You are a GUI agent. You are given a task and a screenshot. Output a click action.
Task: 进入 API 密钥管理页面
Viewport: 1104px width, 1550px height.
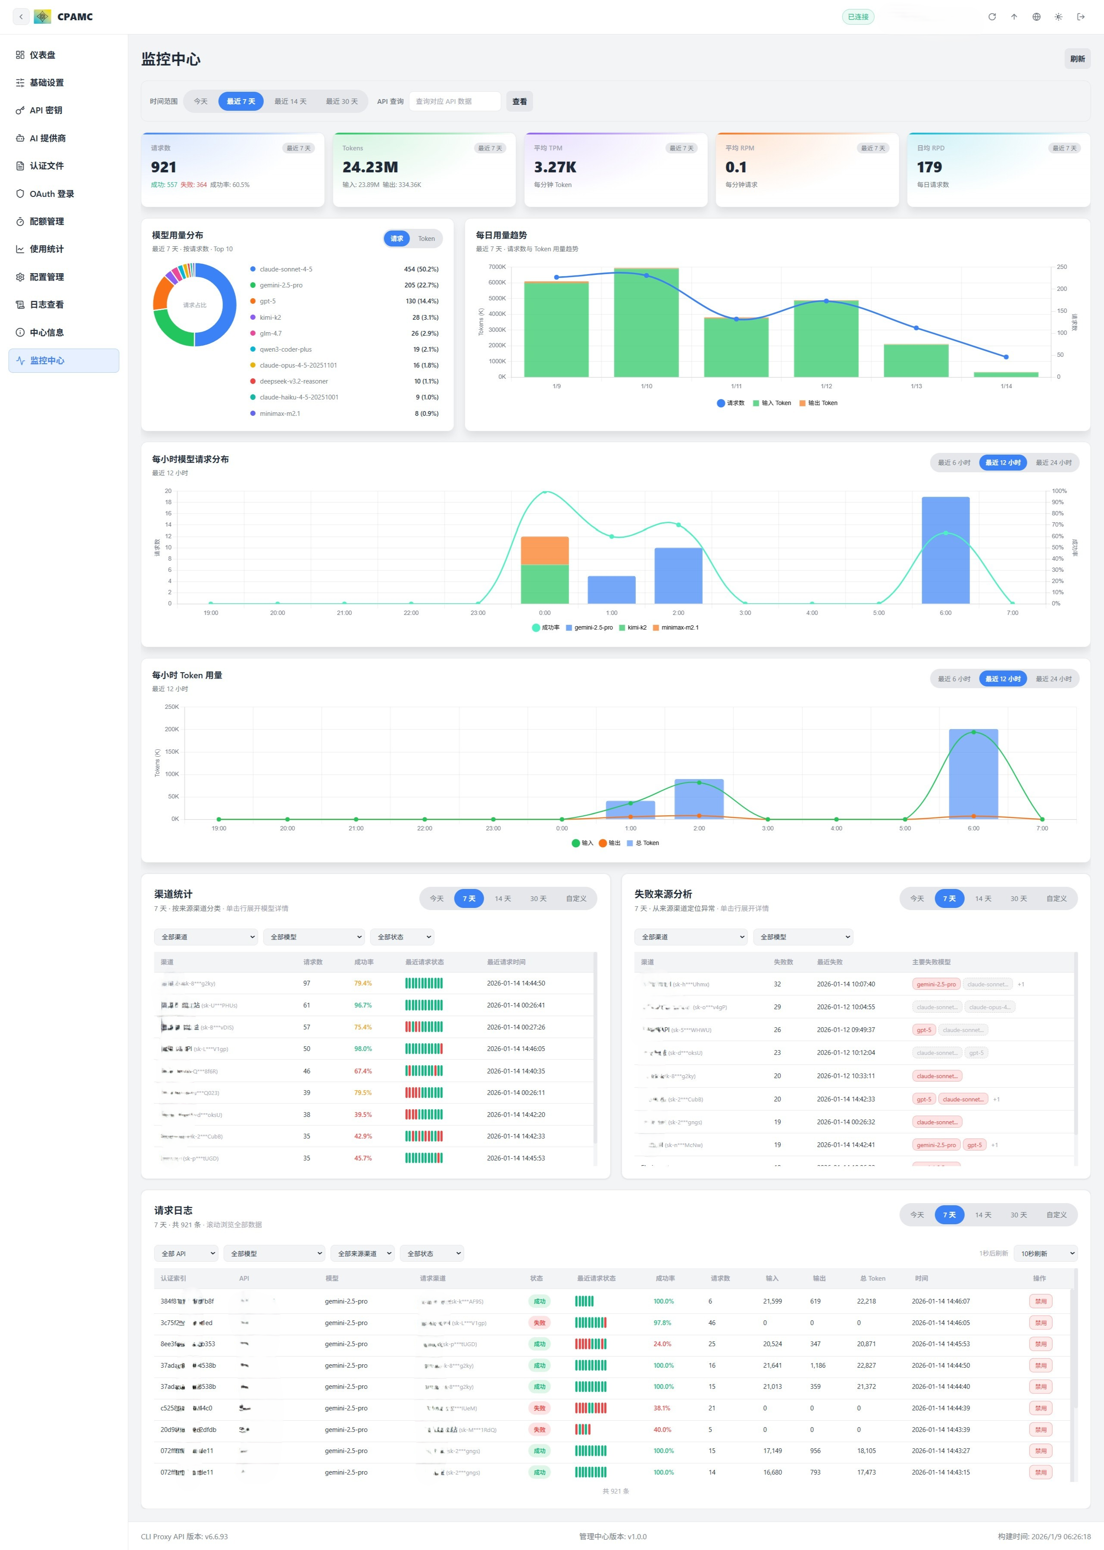click(x=46, y=109)
